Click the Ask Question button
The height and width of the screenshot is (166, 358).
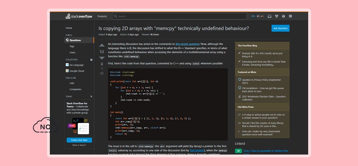(x=280, y=28)
